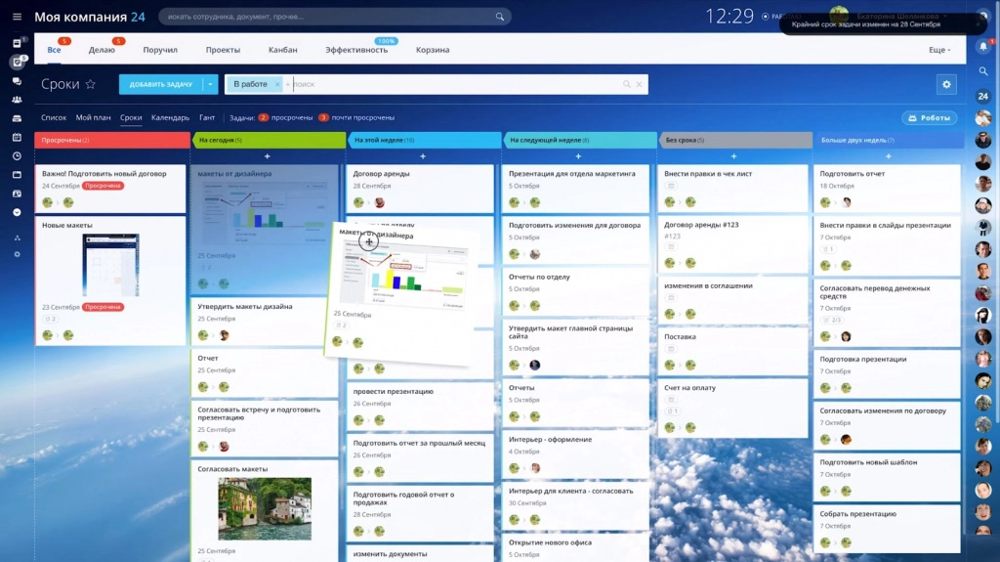Click the tasks checkmark icon in left sidebar

[17, 63]
